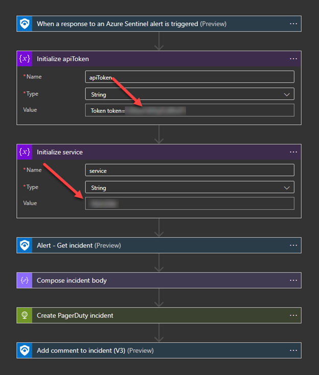Open Type dropdown in Initialize apiToken
Viewport: 319px width, 375px height.
point(190,94)
